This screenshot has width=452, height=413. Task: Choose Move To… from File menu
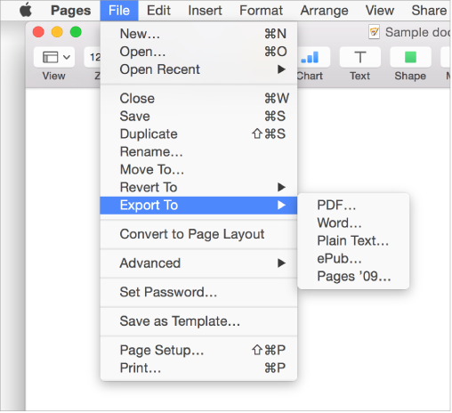pyautogui.click(x=198, y=169)
